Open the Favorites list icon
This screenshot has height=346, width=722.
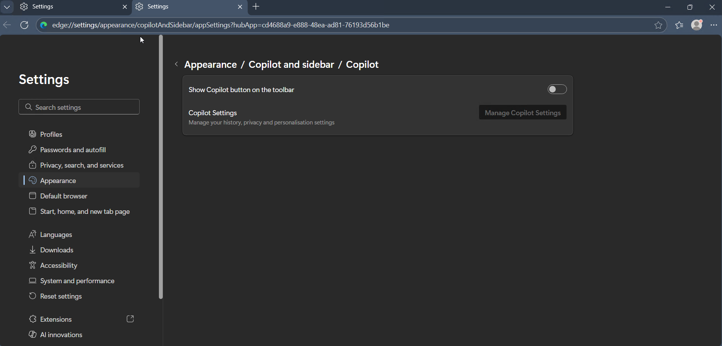(x=679, y=25)
